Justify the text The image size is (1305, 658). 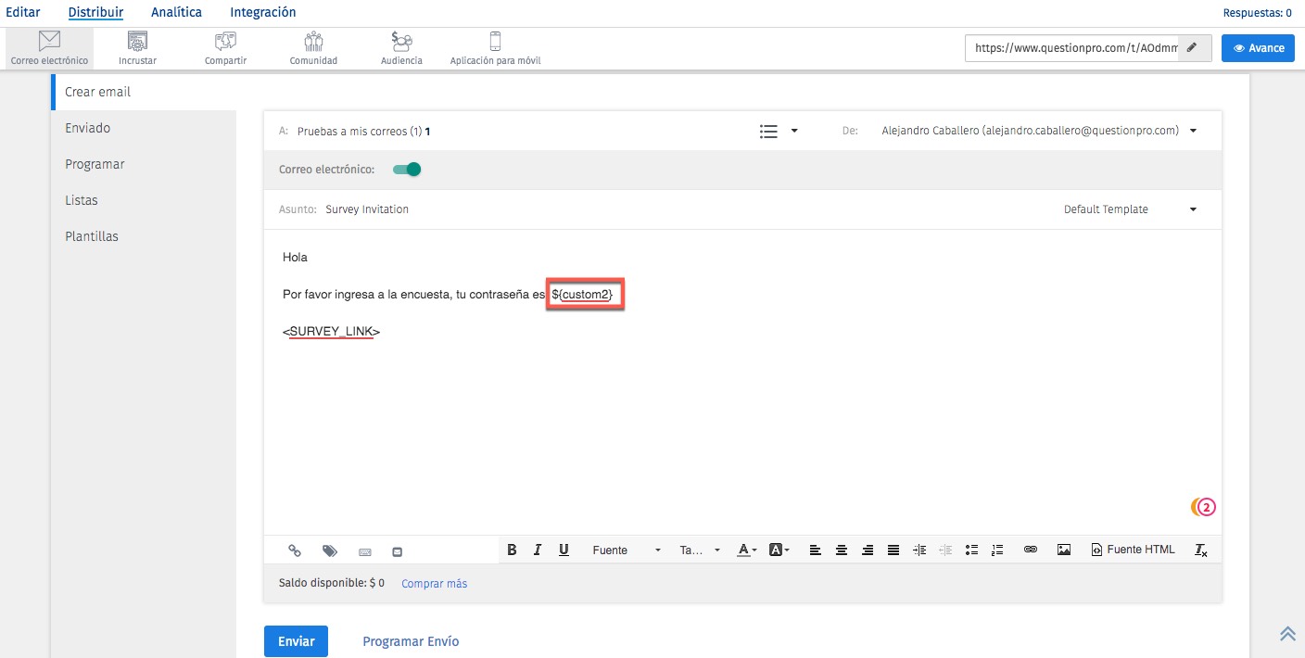coord(893,550)
